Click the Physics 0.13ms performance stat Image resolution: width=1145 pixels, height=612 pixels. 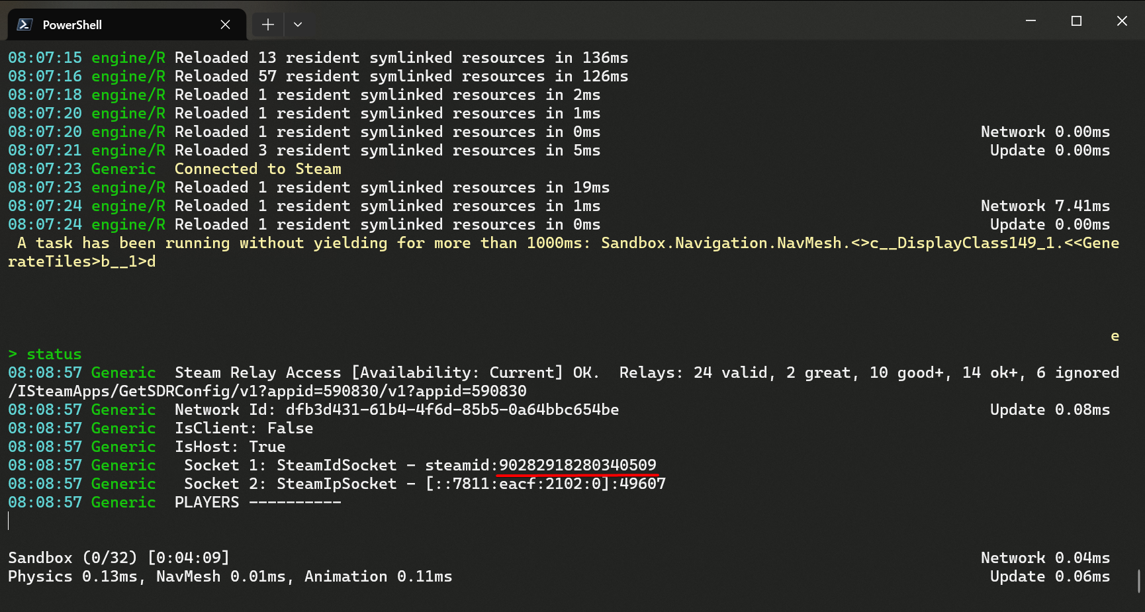click(x=73, y=576)
